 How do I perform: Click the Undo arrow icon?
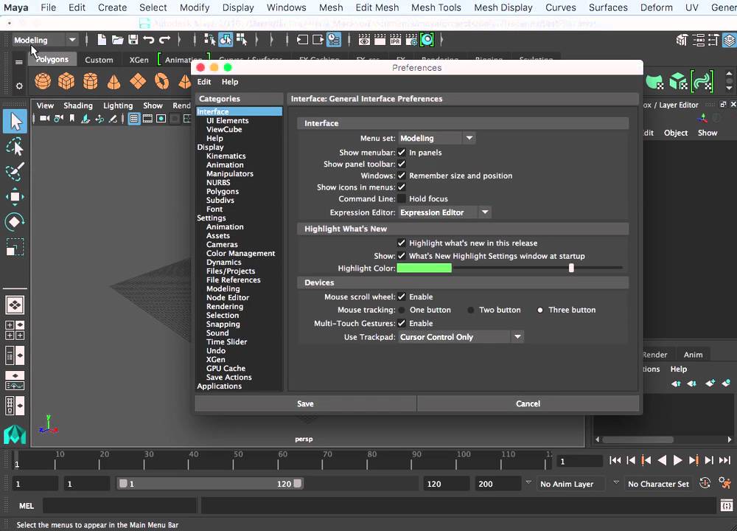click(x=149, y=40)
